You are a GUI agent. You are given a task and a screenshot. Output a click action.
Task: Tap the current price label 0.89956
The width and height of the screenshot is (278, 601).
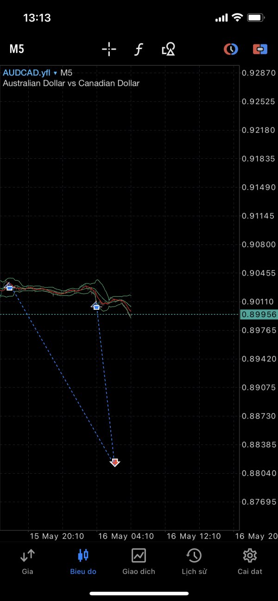259,314
